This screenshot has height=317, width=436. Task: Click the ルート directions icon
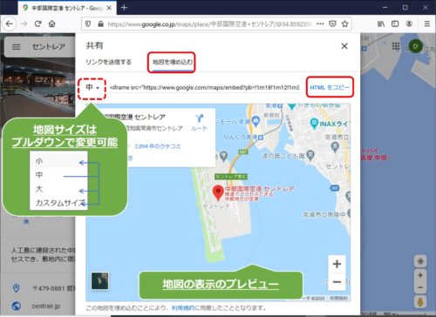[x=199, y=122]
